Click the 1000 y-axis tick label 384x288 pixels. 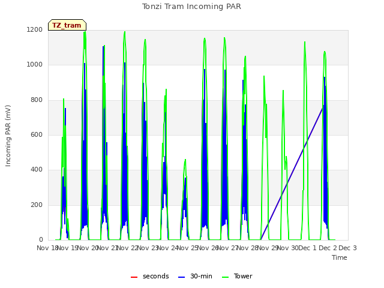click(x=35, y=65)
